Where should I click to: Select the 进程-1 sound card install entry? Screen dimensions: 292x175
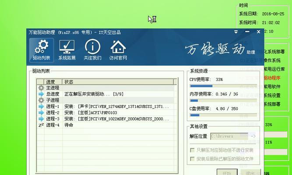(116, 106)
